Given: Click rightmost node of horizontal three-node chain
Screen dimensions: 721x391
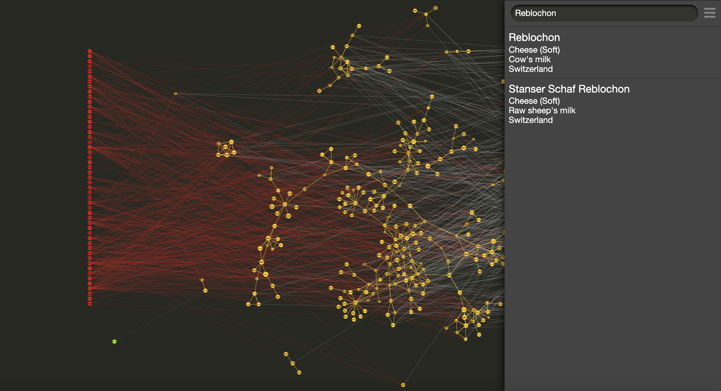Looking at the screenshot, I should click(468, 51).
